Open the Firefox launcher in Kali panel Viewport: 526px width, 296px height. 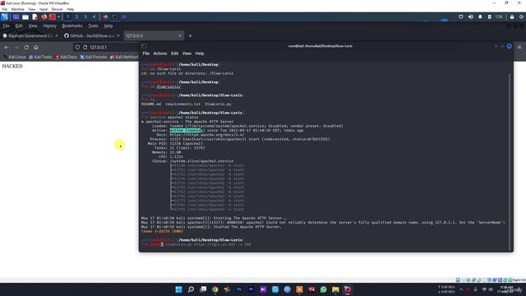[x=44, y=16]
